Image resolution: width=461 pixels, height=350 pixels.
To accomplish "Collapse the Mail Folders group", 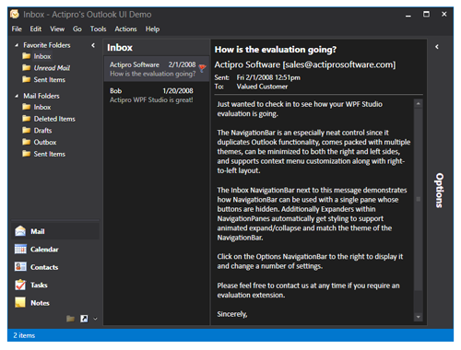I will click(x=17, y=96).
